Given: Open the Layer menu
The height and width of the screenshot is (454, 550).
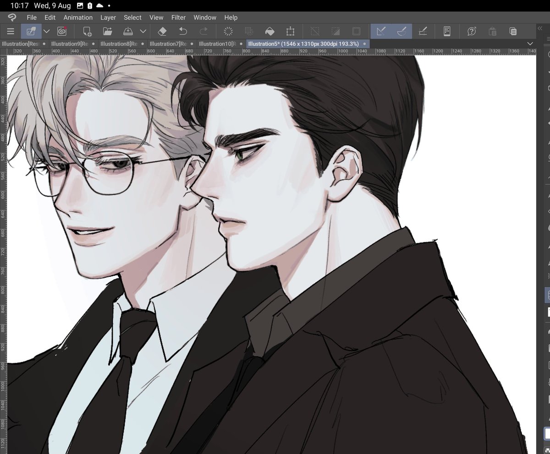Looking at the screenshot, I should click(108, 17).
